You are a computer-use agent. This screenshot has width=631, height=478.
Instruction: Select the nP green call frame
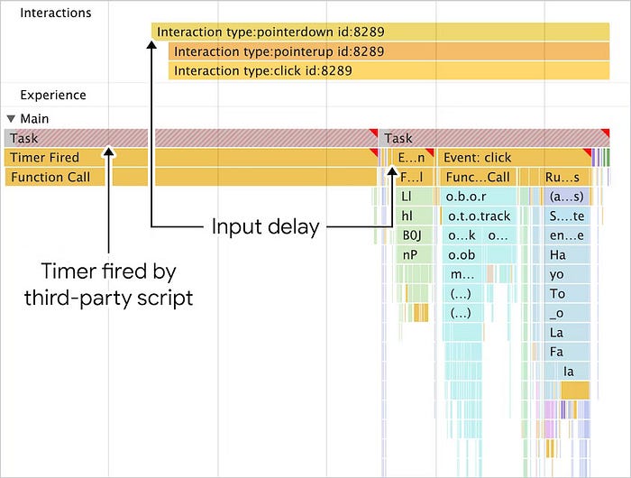[415, 255]
